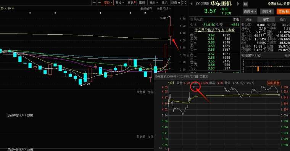Viewport: 290px width, 151px height.
Task: Click the stock name 华东重机
Action: 221,3
